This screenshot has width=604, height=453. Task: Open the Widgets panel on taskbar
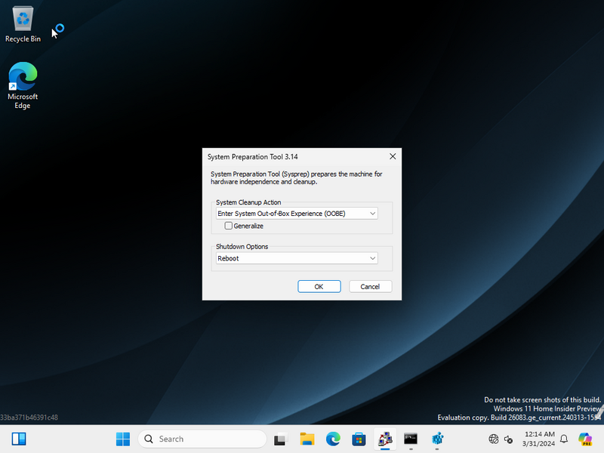pos(19,439)
